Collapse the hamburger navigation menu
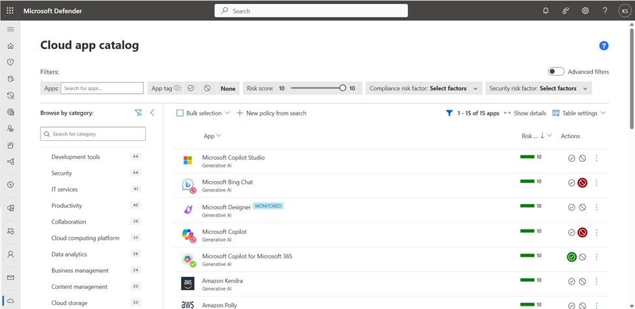 click(10, 29)
